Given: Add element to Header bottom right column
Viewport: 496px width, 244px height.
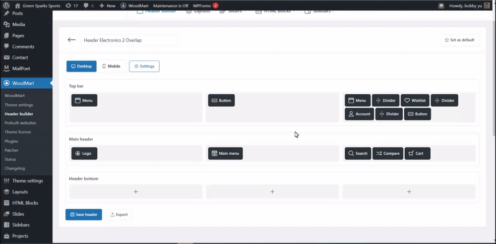Looking at the screenshot, I should 409,191.
